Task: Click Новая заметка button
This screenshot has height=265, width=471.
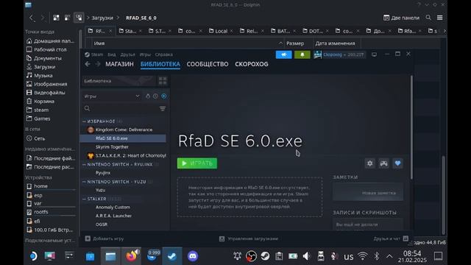Action: point(368,193)
